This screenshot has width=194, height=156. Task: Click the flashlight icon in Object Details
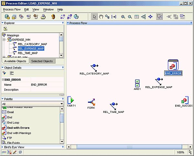point(4,73)
